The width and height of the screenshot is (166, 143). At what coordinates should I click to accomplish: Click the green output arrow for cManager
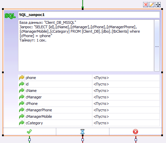point(21,97)
